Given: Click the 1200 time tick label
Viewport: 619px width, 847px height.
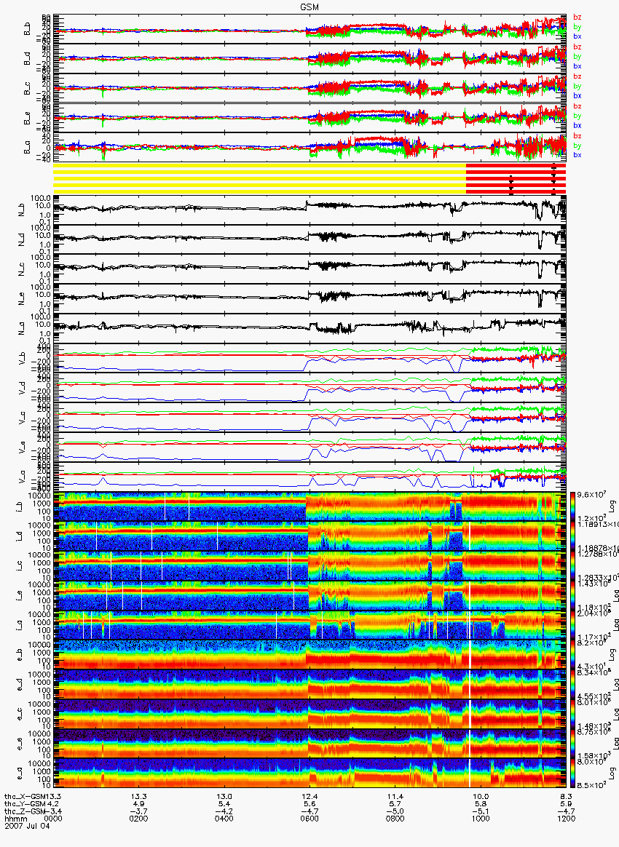Looking at the screenshot, I should [566, 819].
